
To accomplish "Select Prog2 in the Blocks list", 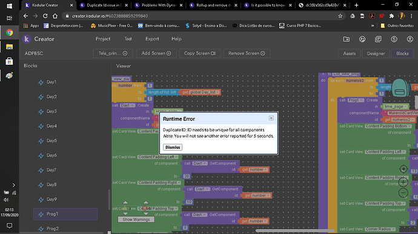I will click(65, 229).
